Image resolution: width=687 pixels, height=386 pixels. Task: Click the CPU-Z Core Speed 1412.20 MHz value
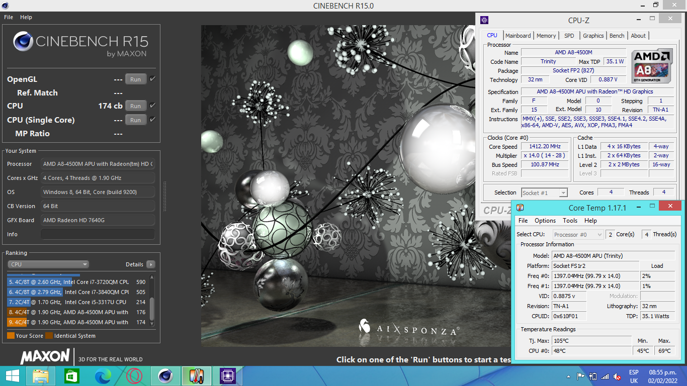tap(545, 147)
